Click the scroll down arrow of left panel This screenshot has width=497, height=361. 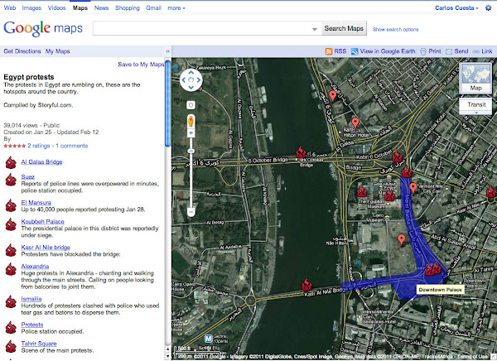coord(167,357)
